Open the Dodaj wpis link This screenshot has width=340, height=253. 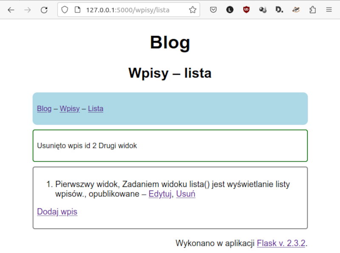click(57, 211)
